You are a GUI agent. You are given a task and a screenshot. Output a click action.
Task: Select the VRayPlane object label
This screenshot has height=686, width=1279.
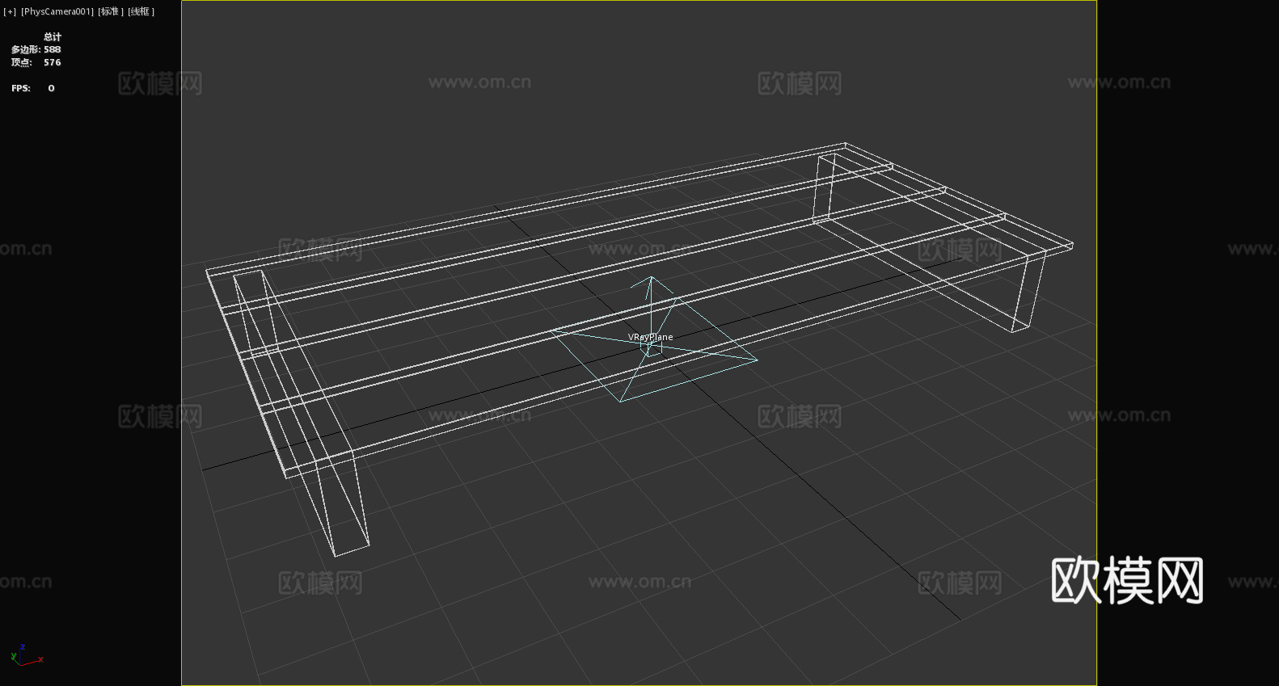650,337
